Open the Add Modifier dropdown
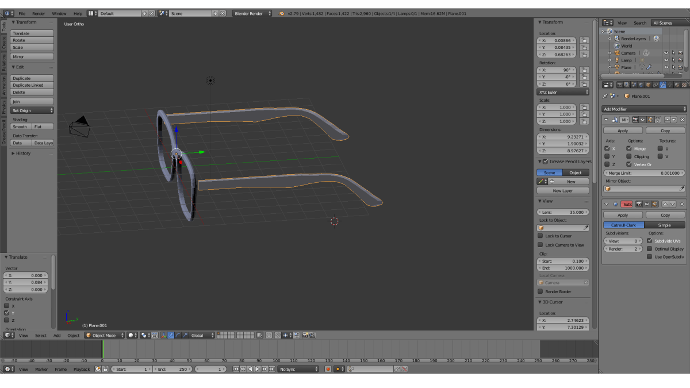The height and width of the screenshot is (388, 690). (x=645, y=109)
